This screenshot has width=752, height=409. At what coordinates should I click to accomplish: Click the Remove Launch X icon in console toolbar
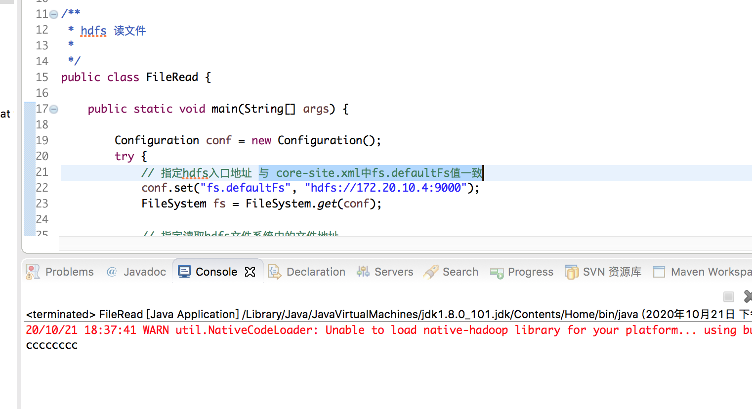click(748, 296)
